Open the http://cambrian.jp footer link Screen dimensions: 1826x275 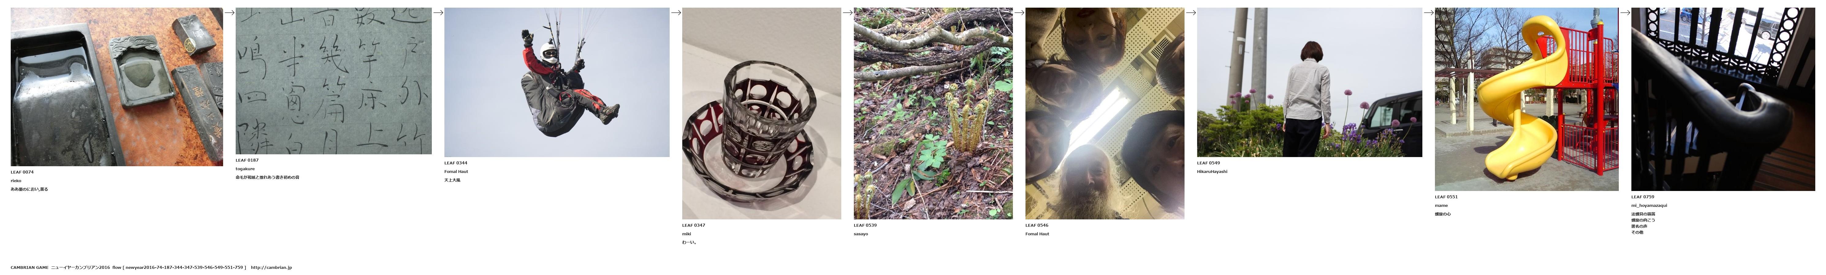[271, 267]
